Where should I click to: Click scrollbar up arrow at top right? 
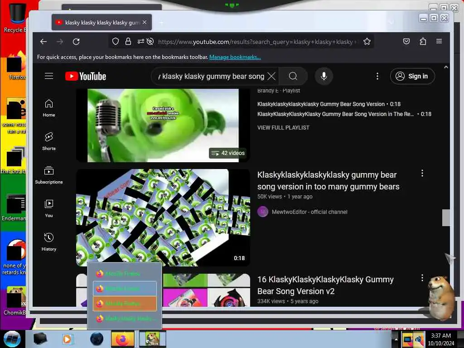click(x=446, y=68)
